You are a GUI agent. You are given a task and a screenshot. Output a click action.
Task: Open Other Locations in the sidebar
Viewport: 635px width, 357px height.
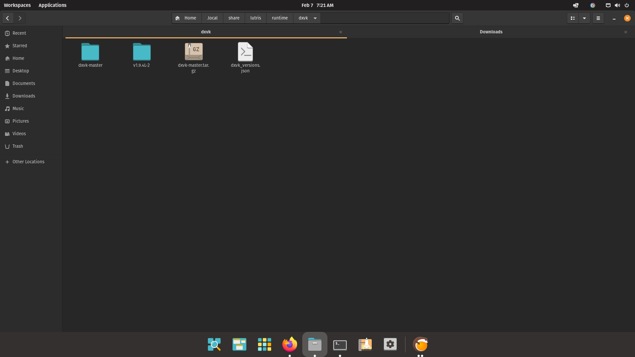[31, 162]
